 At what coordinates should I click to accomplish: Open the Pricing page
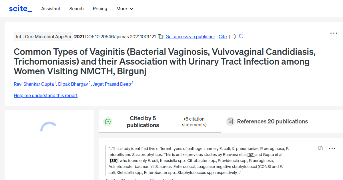(x=100, y=9)
